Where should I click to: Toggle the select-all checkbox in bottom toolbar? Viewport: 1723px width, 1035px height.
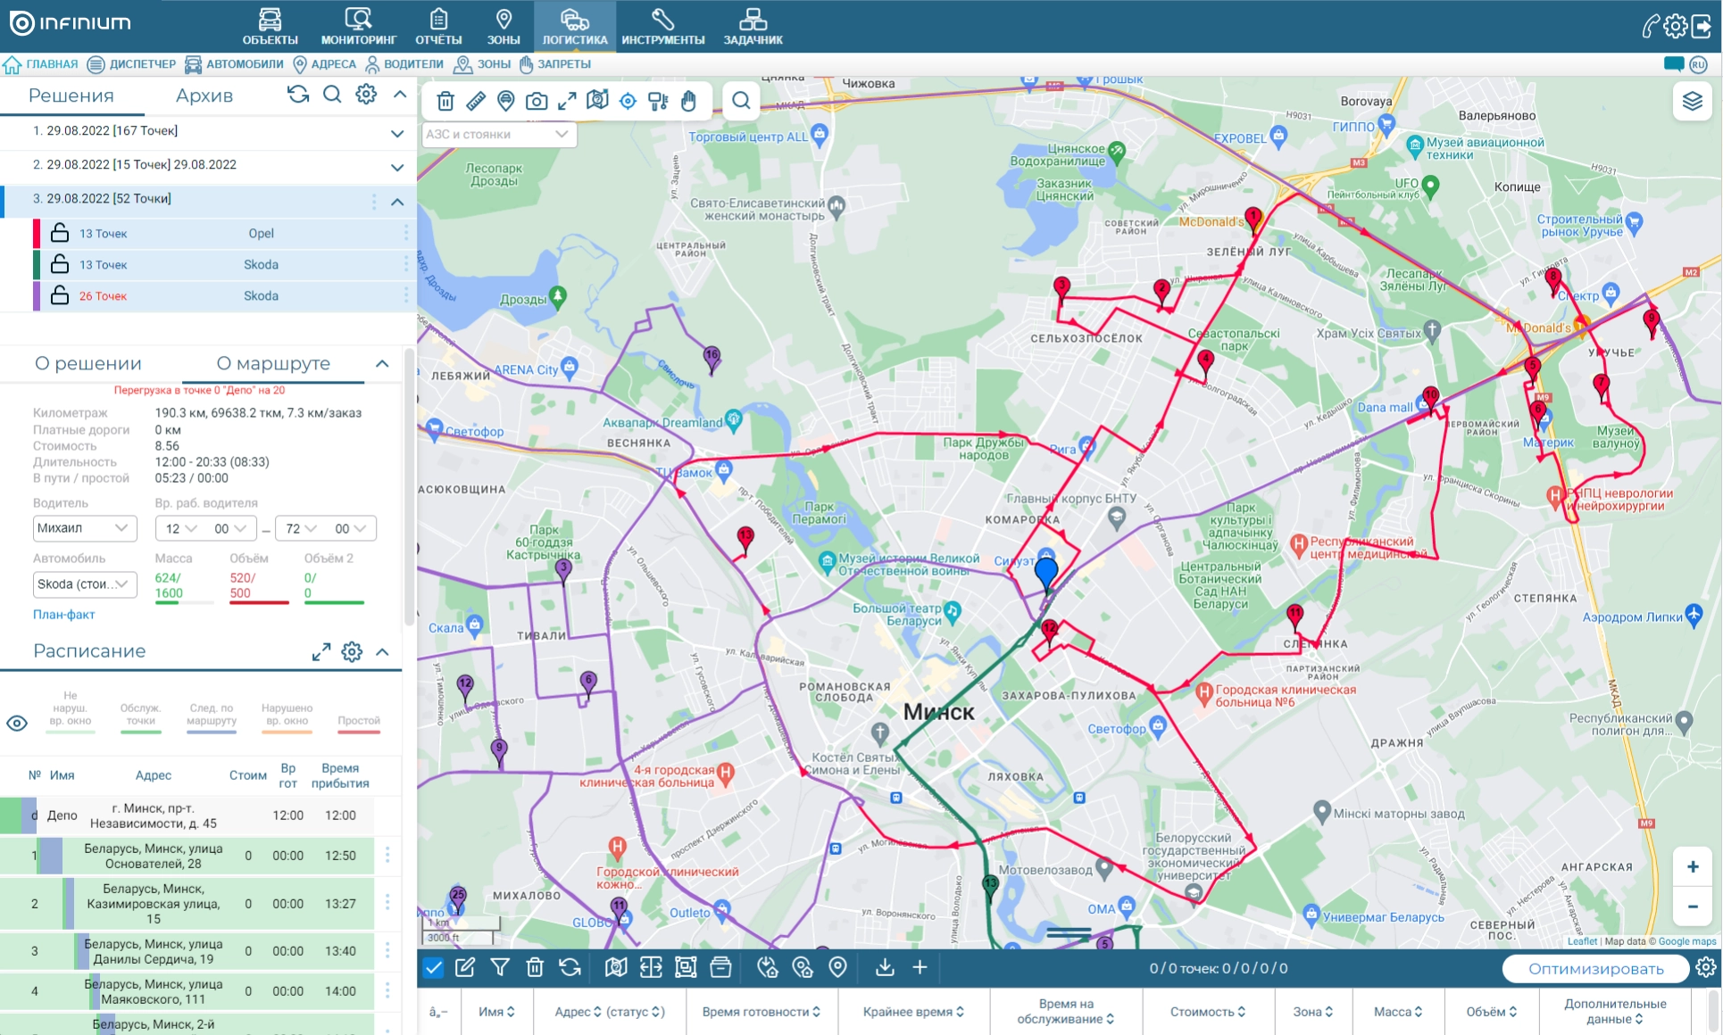(433, 967)
